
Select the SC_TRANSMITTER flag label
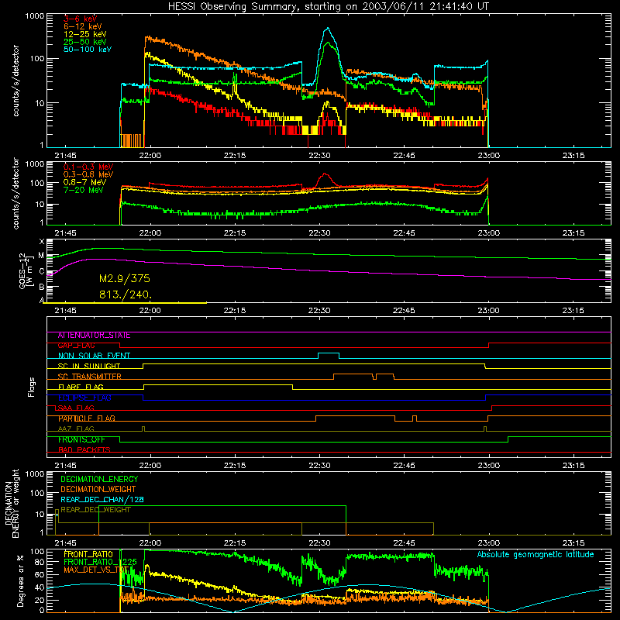tap(89, 377)
